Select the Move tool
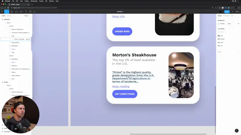 pos(6,12)
